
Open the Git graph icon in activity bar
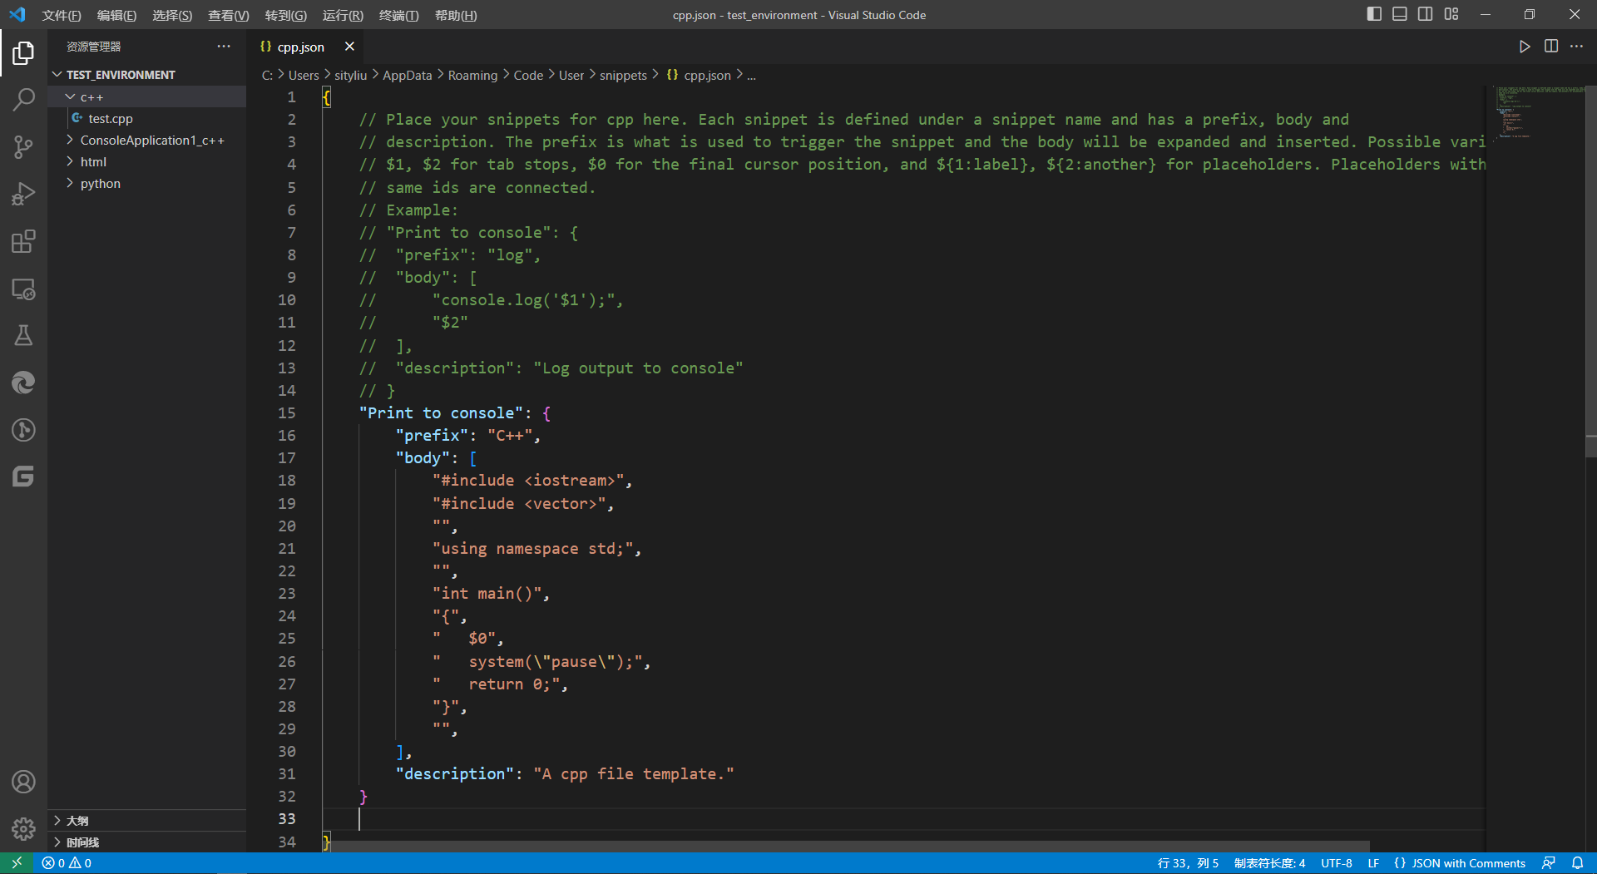coord(23,430)
